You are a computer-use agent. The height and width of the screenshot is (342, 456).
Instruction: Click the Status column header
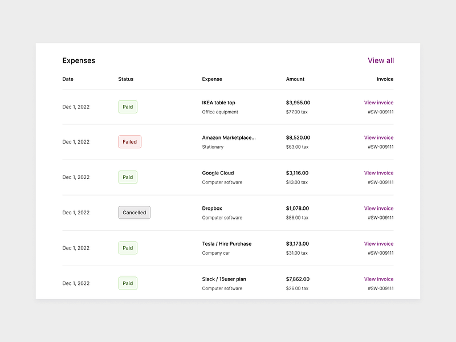(125, 79)
